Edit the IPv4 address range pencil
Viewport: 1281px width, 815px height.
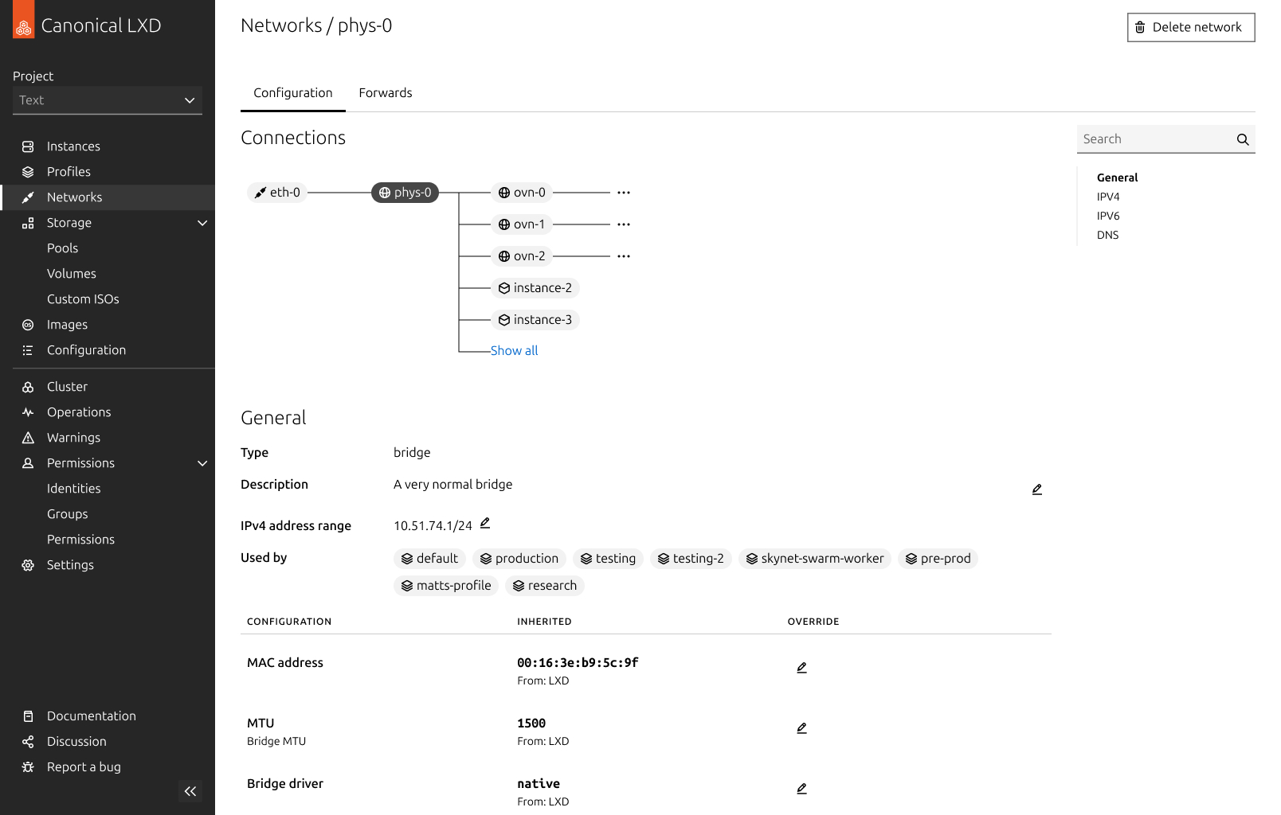[x=484, y=523]
